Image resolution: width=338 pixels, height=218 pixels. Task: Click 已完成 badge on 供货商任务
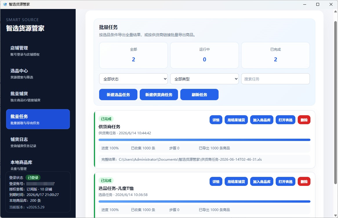point(106,119)
